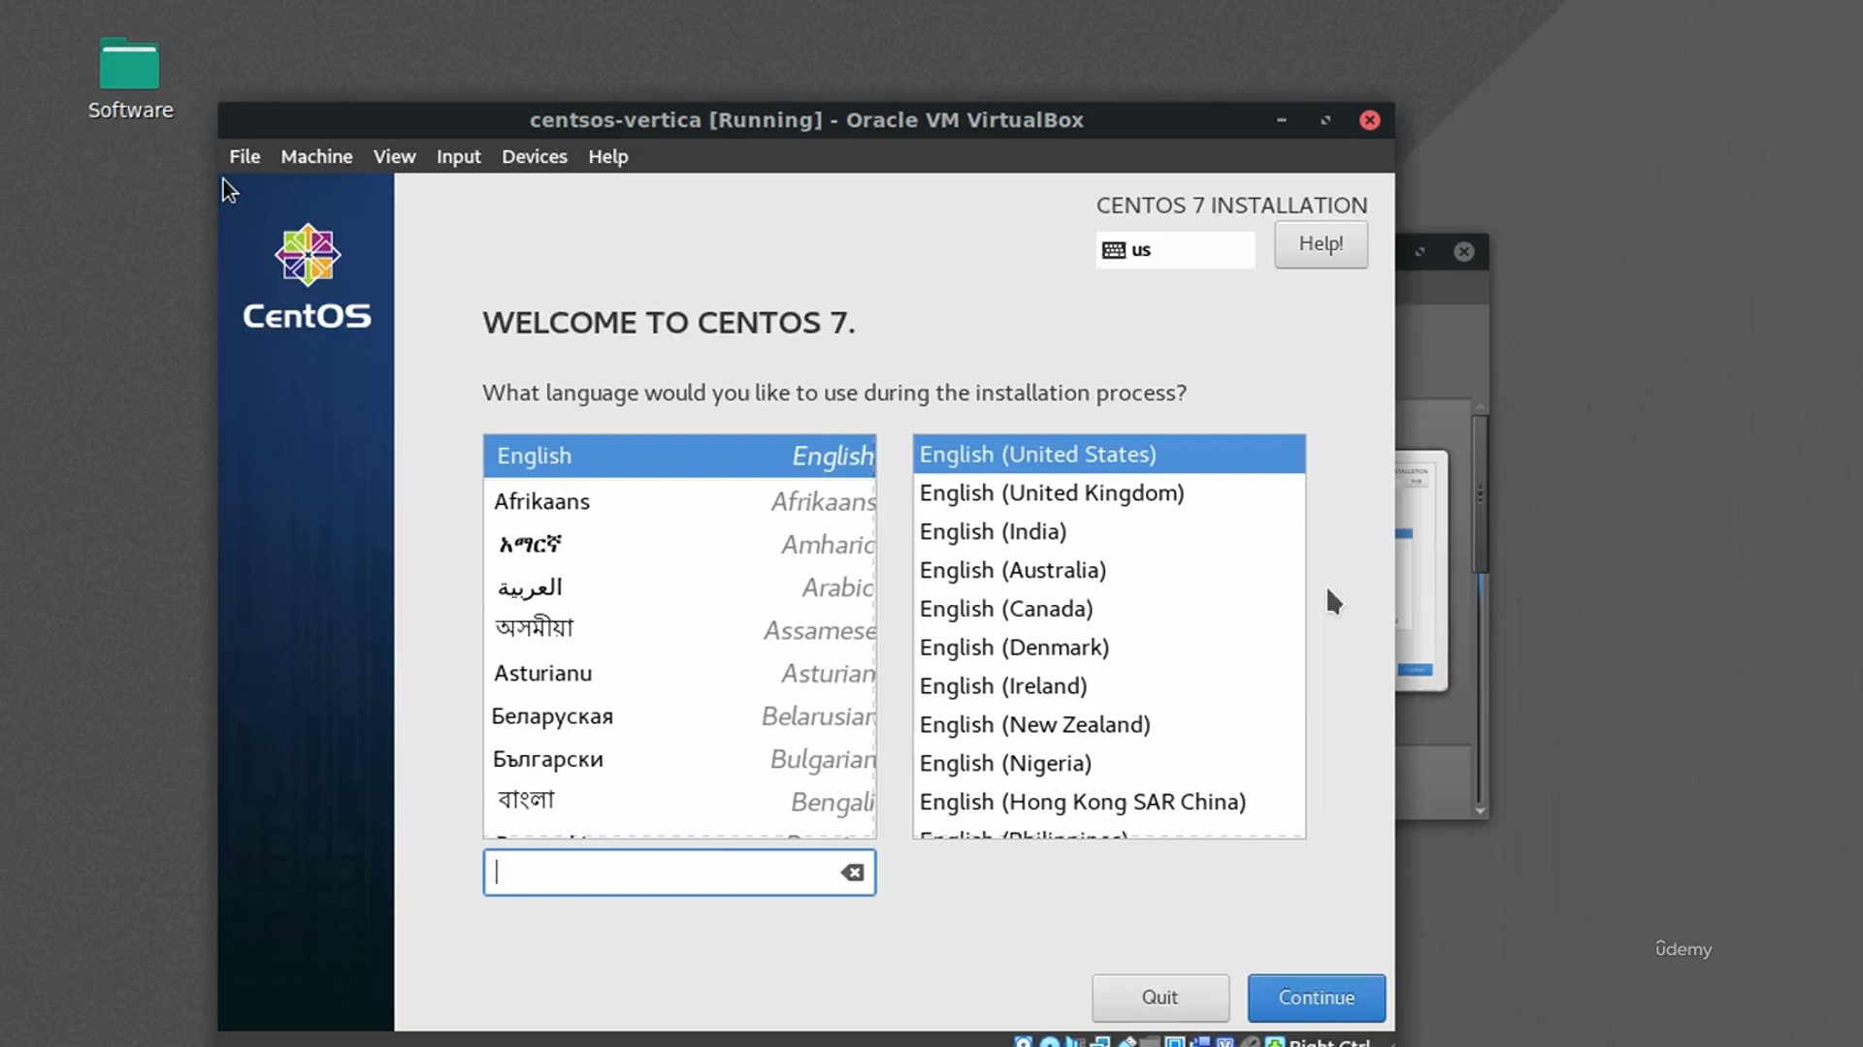Choose English (Nigeria) locale
The image size is (1863, 1047).
1109,764
